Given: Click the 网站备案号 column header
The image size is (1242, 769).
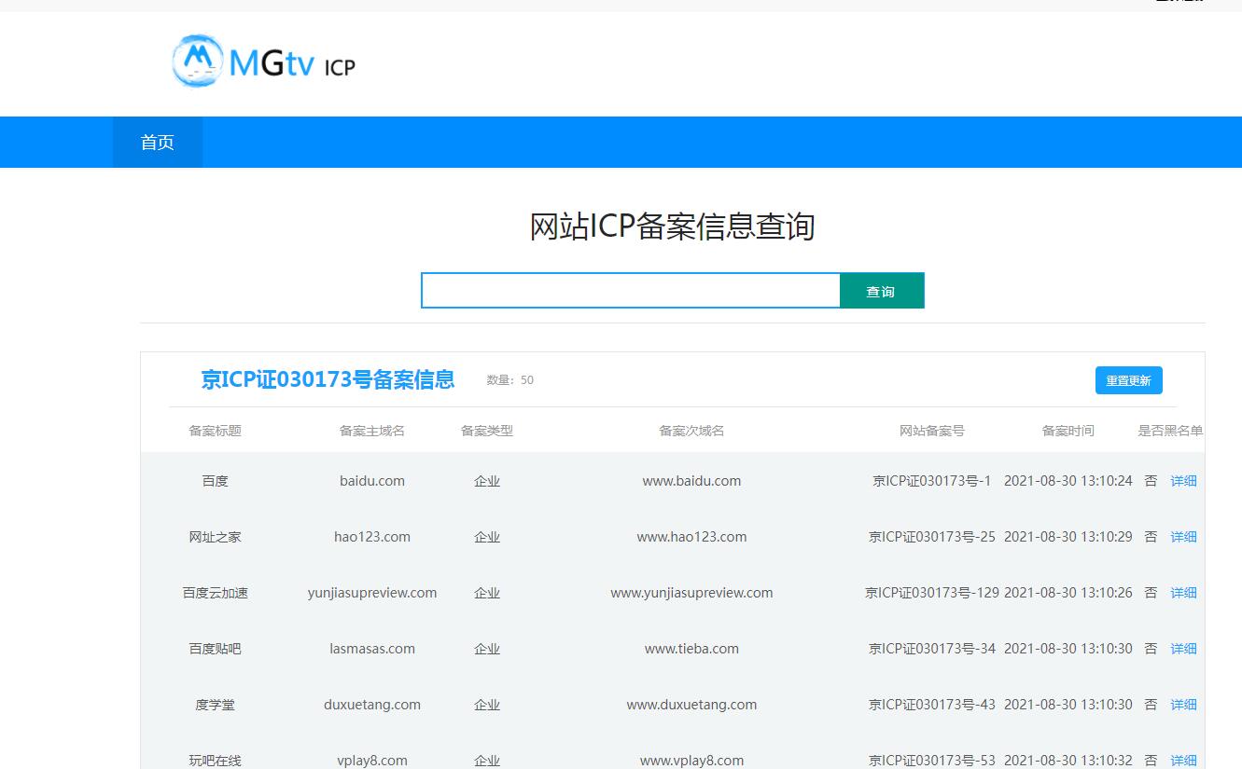Looking at the screenshot, I should [x=932, y=431].
